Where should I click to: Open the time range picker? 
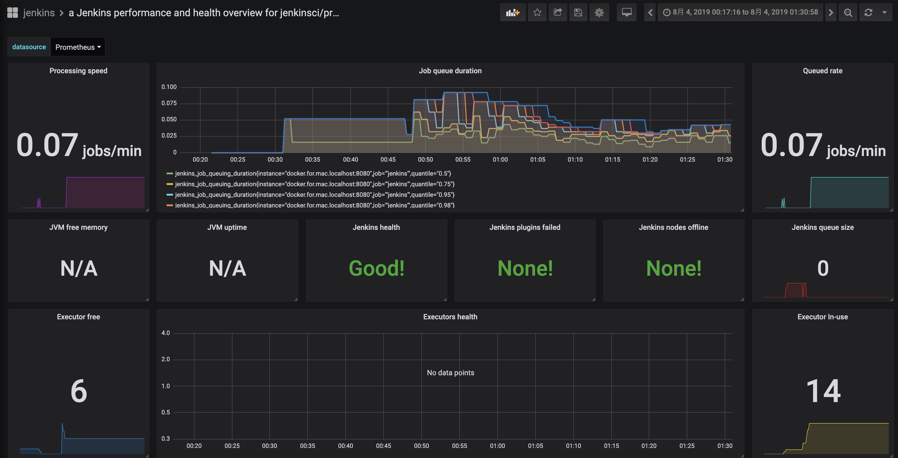pos(740,13)
